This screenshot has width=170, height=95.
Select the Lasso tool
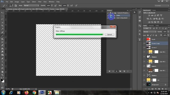pos(2,19)
